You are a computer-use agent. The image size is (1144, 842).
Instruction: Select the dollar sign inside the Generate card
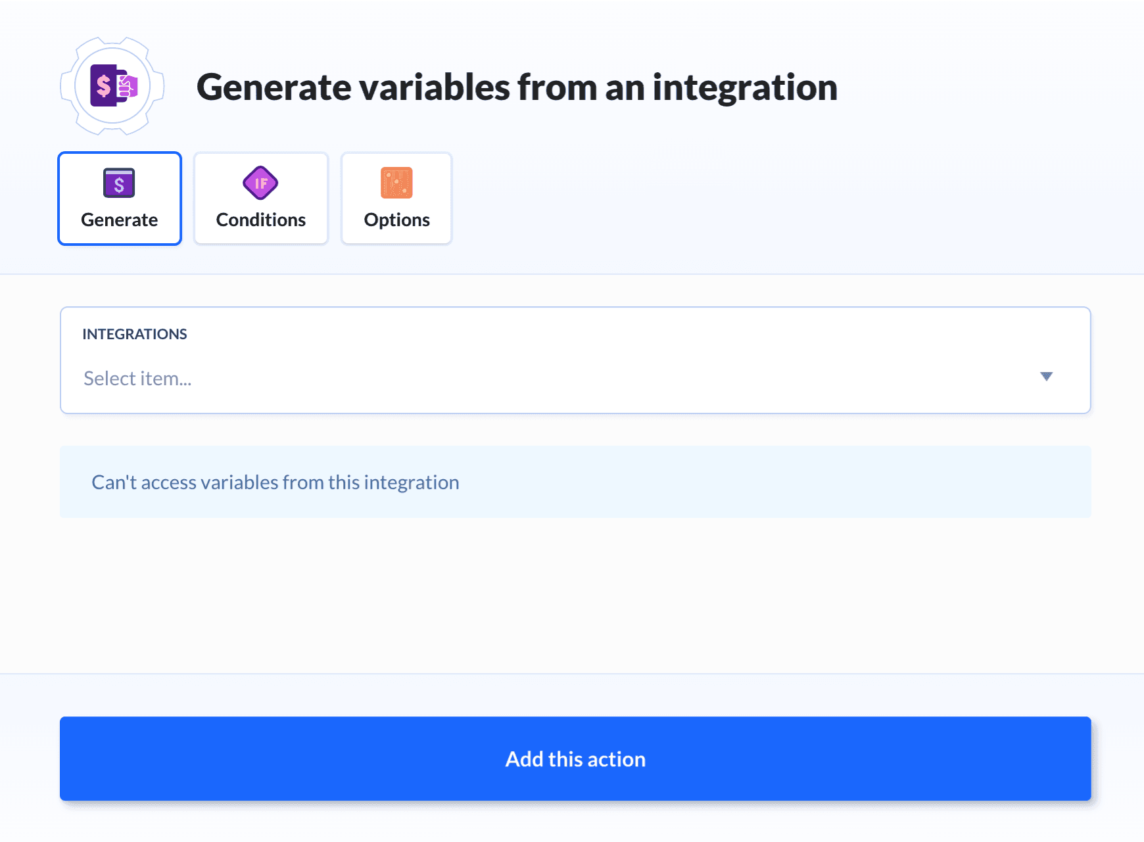[x=119, y=184]
